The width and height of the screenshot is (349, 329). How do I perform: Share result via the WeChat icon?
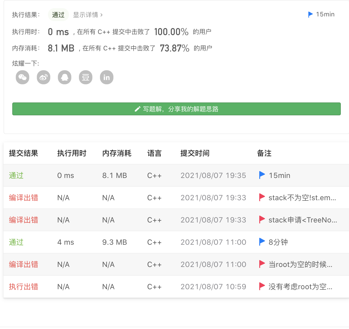[x=23, y=77]
